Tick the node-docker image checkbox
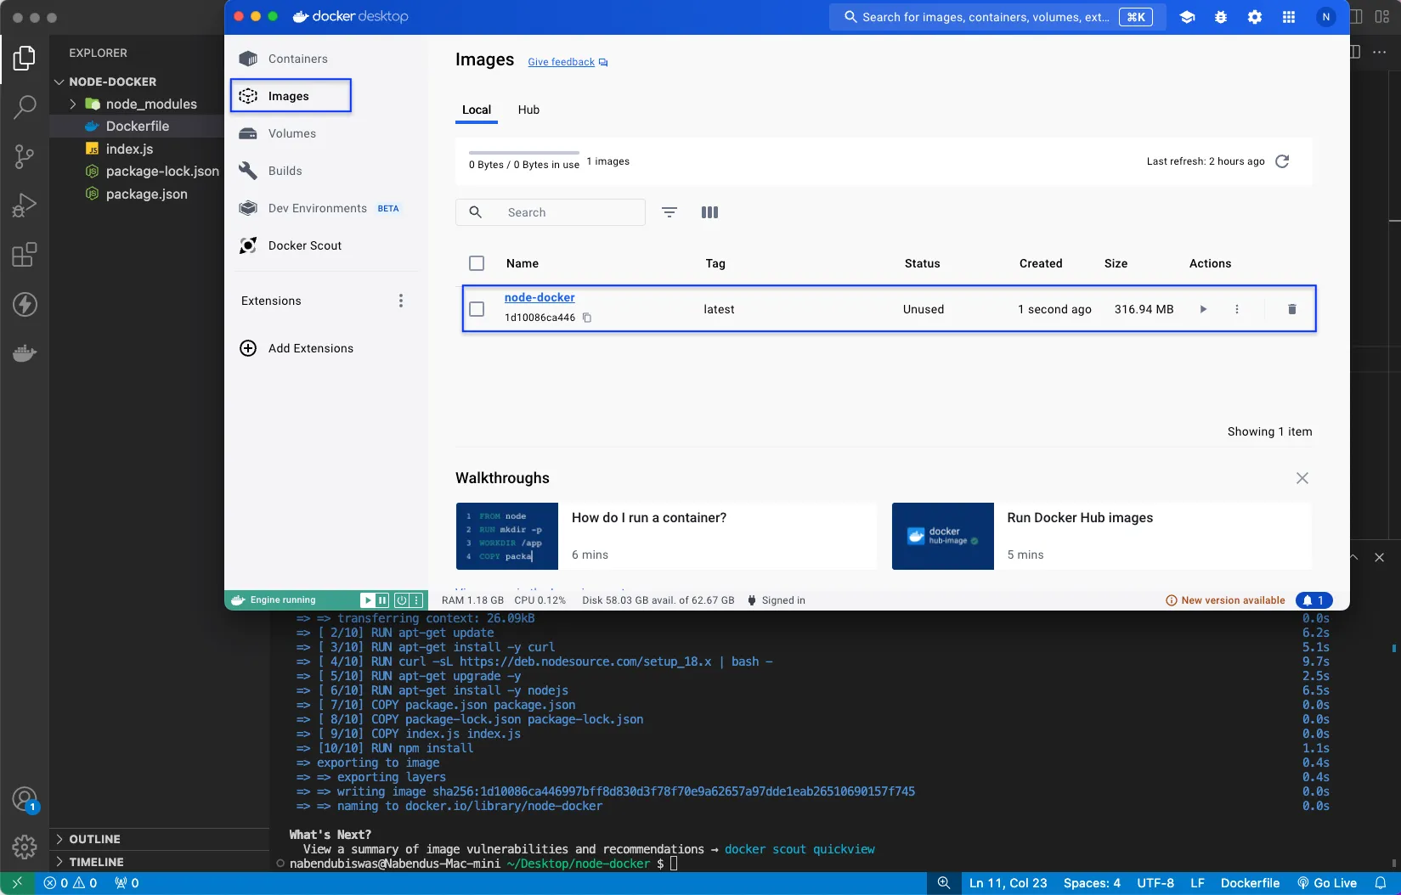 [x=477, y=309]
